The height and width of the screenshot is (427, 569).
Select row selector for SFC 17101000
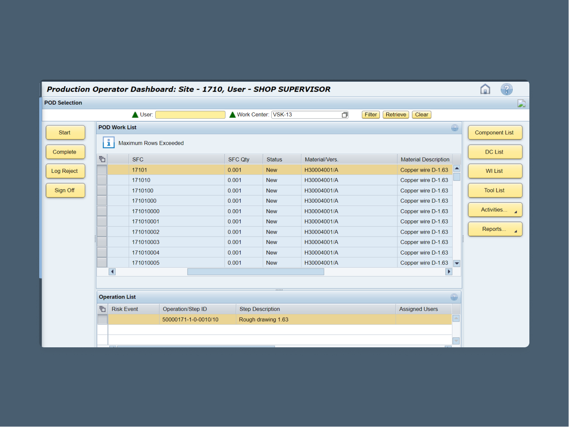click(x=102, y=201)
